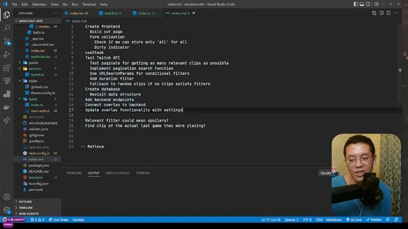Click Quokka status bar item
Image resolution: width=408 pixels, height=229 pixels.
point(78,219)
